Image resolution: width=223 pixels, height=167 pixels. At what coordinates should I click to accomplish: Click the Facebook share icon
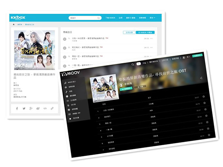tap(17, 108)
